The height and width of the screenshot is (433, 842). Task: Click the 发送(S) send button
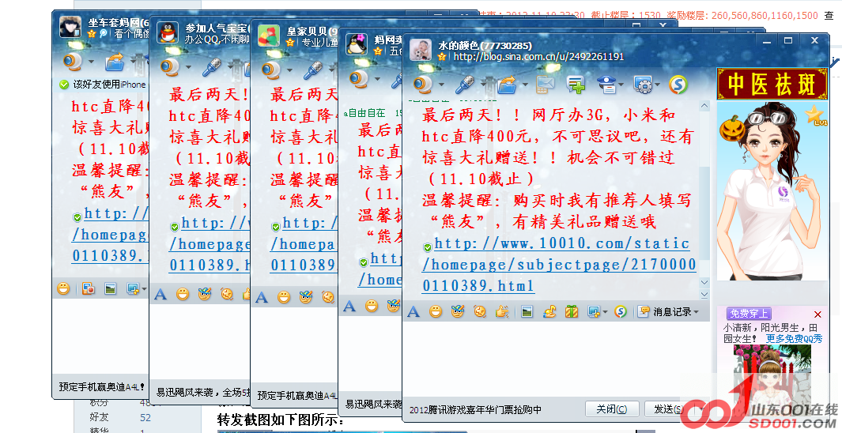[x=667, y=409]
